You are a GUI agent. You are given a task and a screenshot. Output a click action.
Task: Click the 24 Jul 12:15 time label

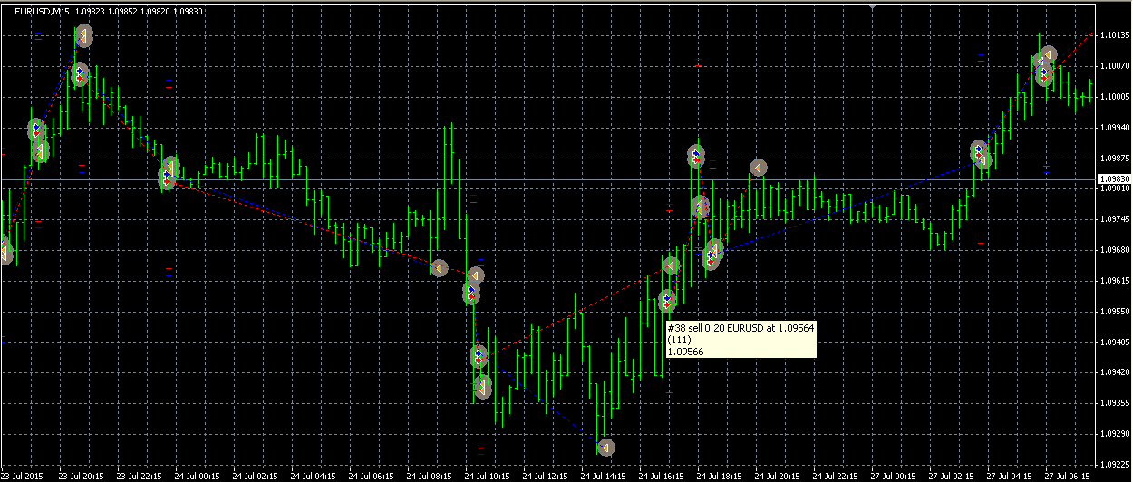[x=546, y=476]
